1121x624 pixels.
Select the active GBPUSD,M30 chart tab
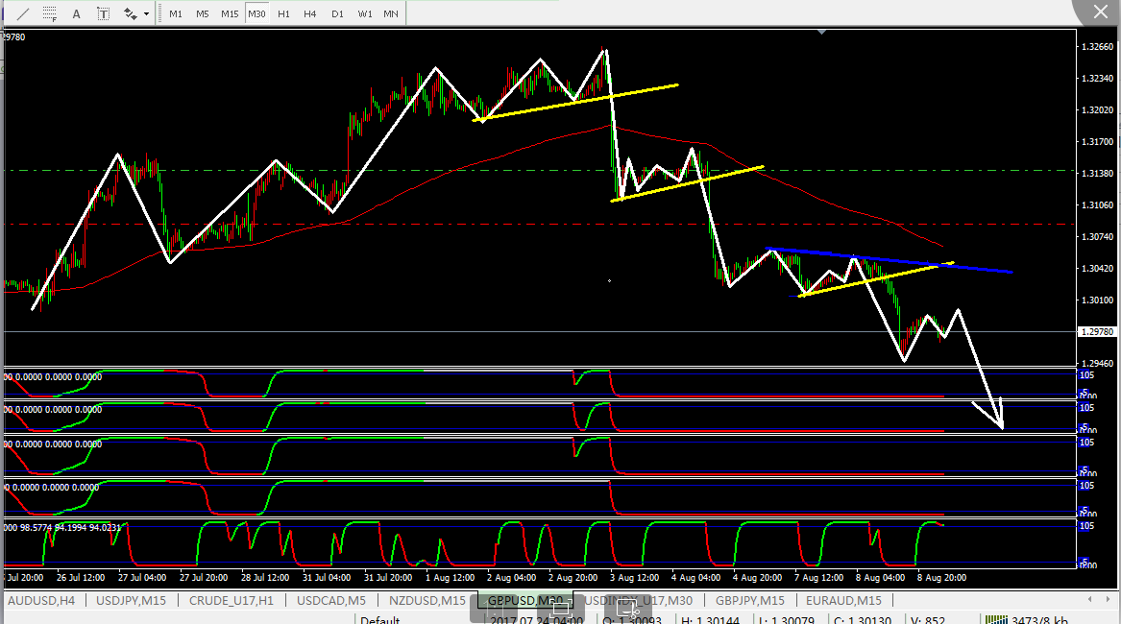(525, 600)
